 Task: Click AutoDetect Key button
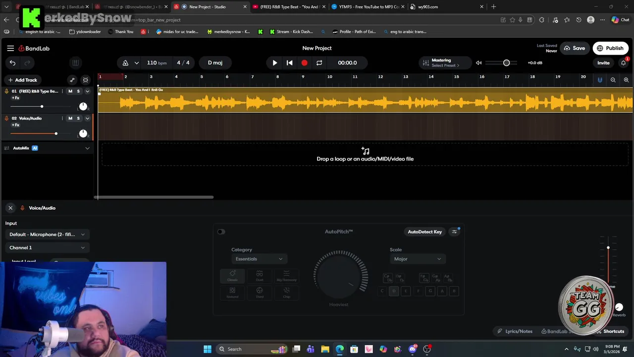(x=424, y=232)
